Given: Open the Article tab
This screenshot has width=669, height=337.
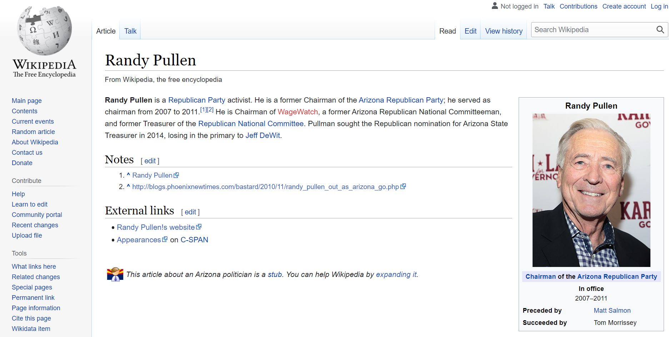Looking at the screenshot, I should pos(106,31).
